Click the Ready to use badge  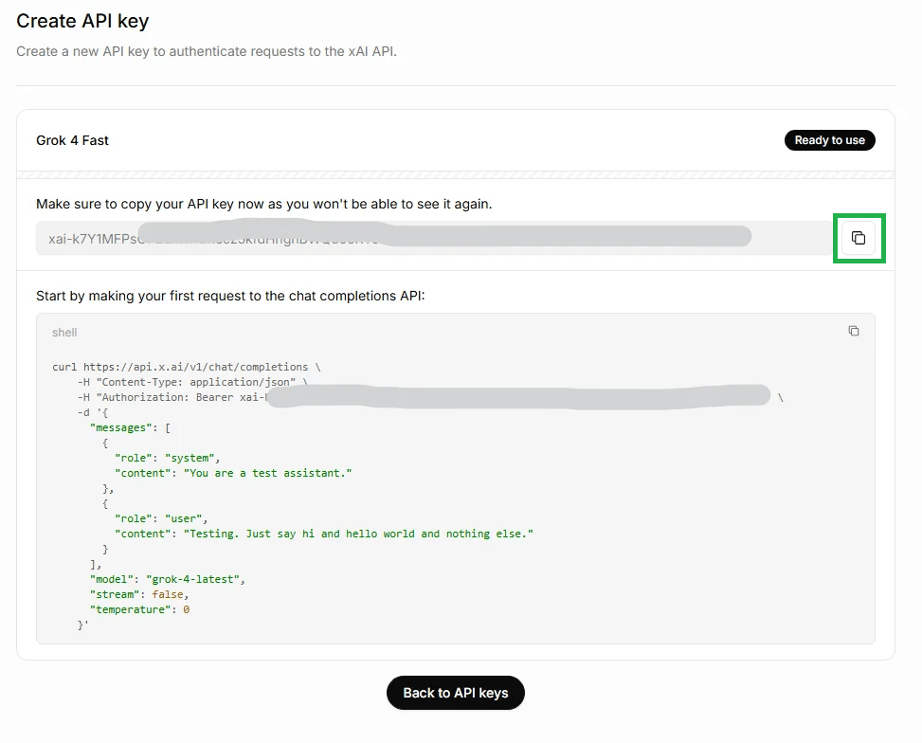(x=829, y=140)
